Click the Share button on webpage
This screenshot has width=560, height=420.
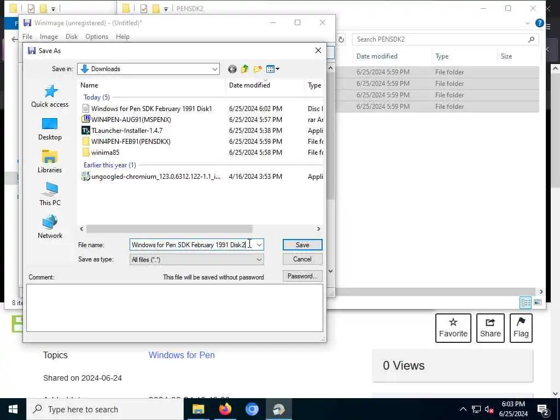[x=491, y=328]
